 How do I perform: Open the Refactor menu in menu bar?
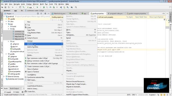[36, 4]
